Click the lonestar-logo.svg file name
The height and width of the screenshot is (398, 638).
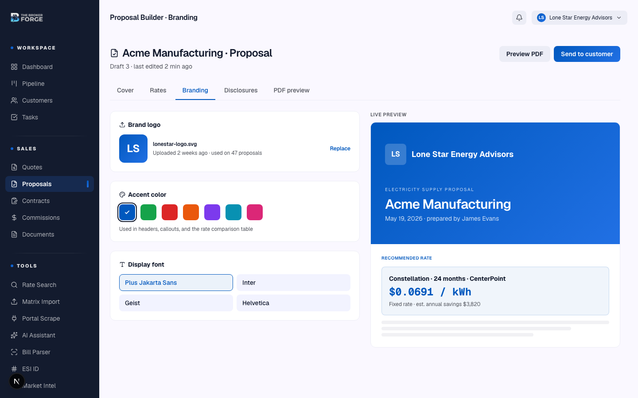coord(175,144)
